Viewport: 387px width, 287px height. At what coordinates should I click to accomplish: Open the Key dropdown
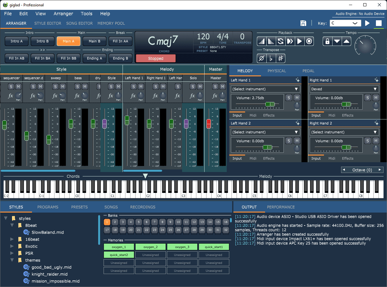[345, 23]
